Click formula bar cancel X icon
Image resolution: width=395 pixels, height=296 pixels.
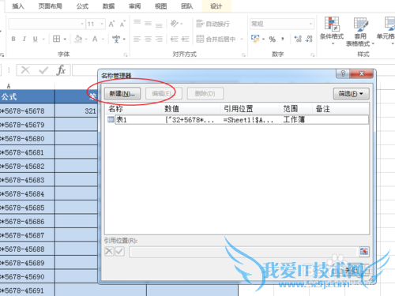tap(25, 70)
